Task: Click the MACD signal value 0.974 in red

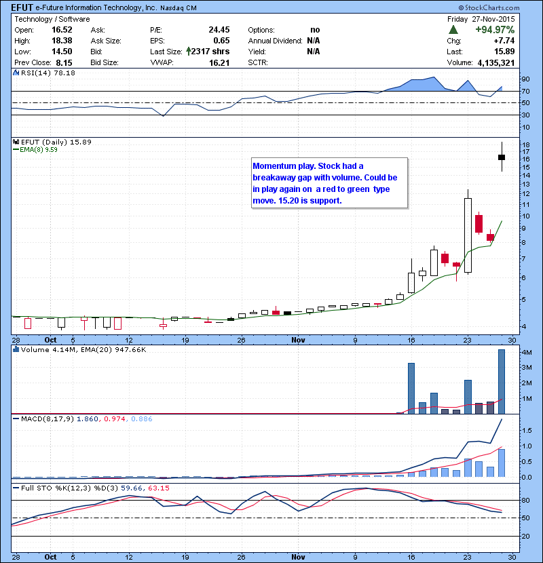Action: pos(115,419)
